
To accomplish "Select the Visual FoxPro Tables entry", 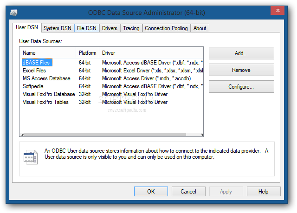I will pyautogui.click(x=45, y=102).
